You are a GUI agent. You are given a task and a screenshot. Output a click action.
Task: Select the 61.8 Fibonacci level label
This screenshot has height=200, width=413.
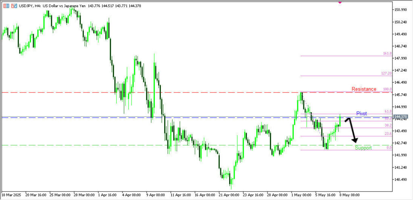coord(388,111)
